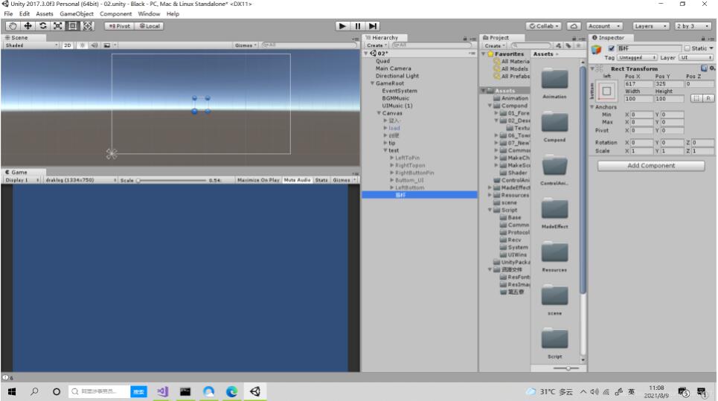The width and height of the screenshot is (718, 401).
Task: Toggle the Static checkbox
Action: coord(687,48)
